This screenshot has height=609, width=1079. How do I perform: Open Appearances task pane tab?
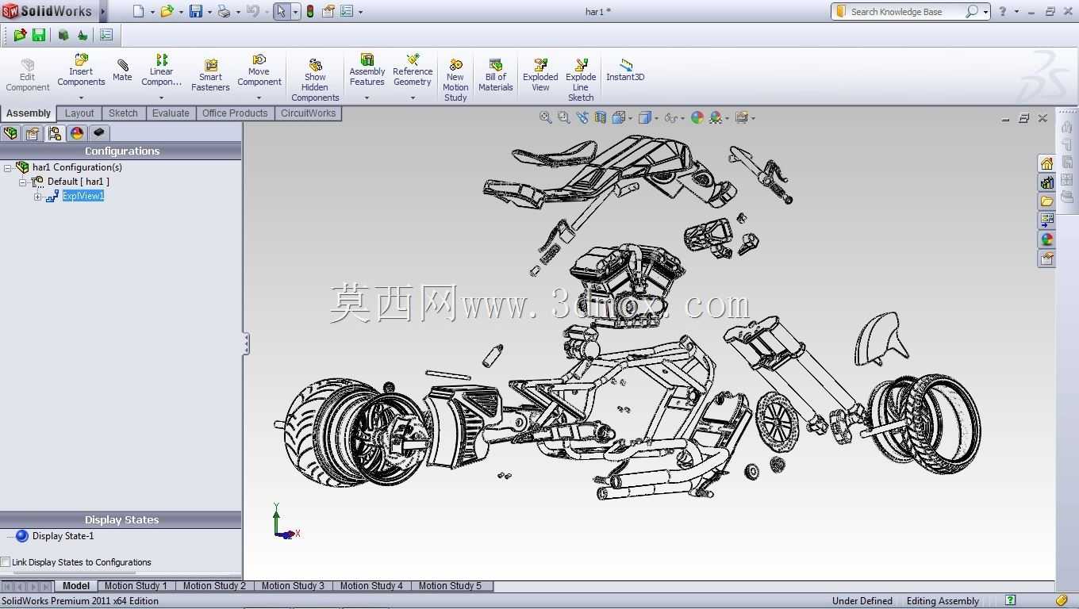point(1046,239)
